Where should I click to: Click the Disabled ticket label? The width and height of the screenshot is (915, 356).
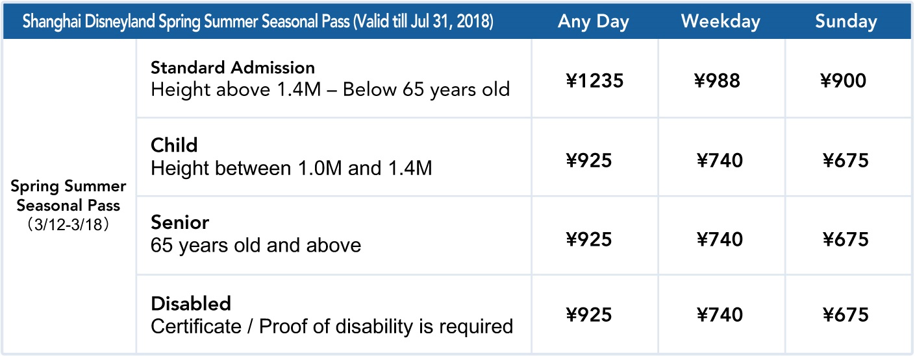point(191,303)
